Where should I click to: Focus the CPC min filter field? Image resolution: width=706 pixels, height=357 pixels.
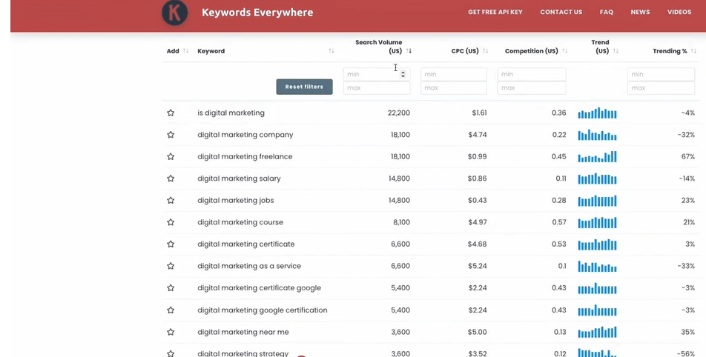point(453,74)
